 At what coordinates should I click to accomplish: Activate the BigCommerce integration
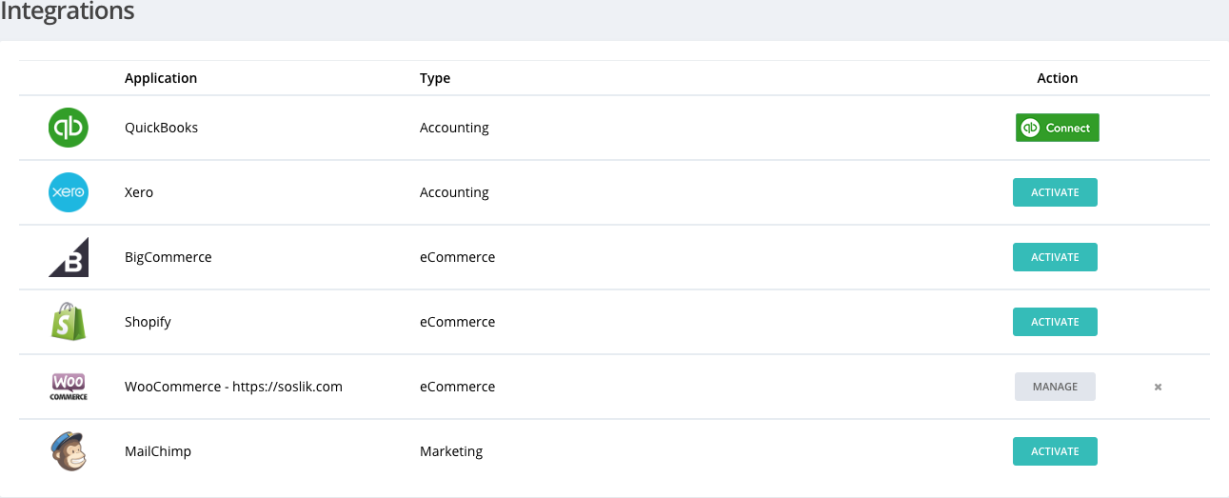pos(1055,257)
